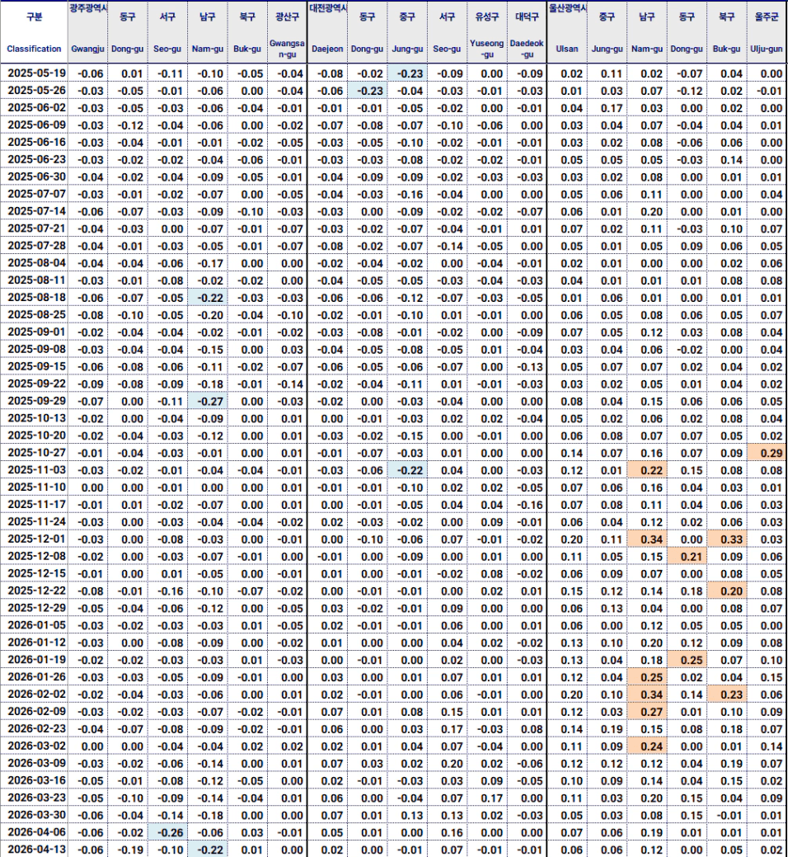Click highlighted 0.23 in the 2026-02-02 row

[x=726, y=695]
